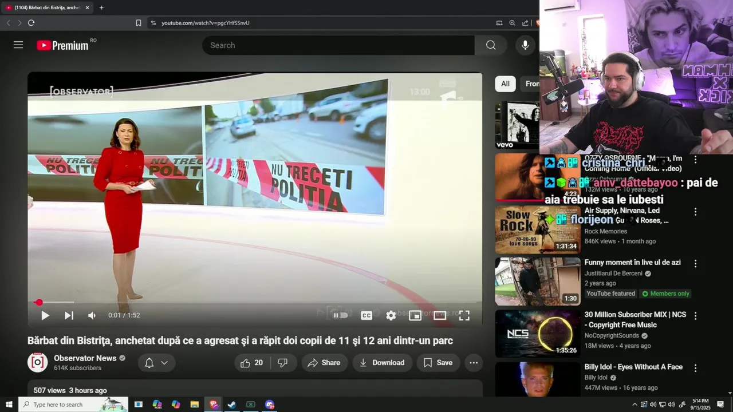The width and height of the screenshot is (733, 412).
Task: View site information icon in address bar
Action: point(153,23)
